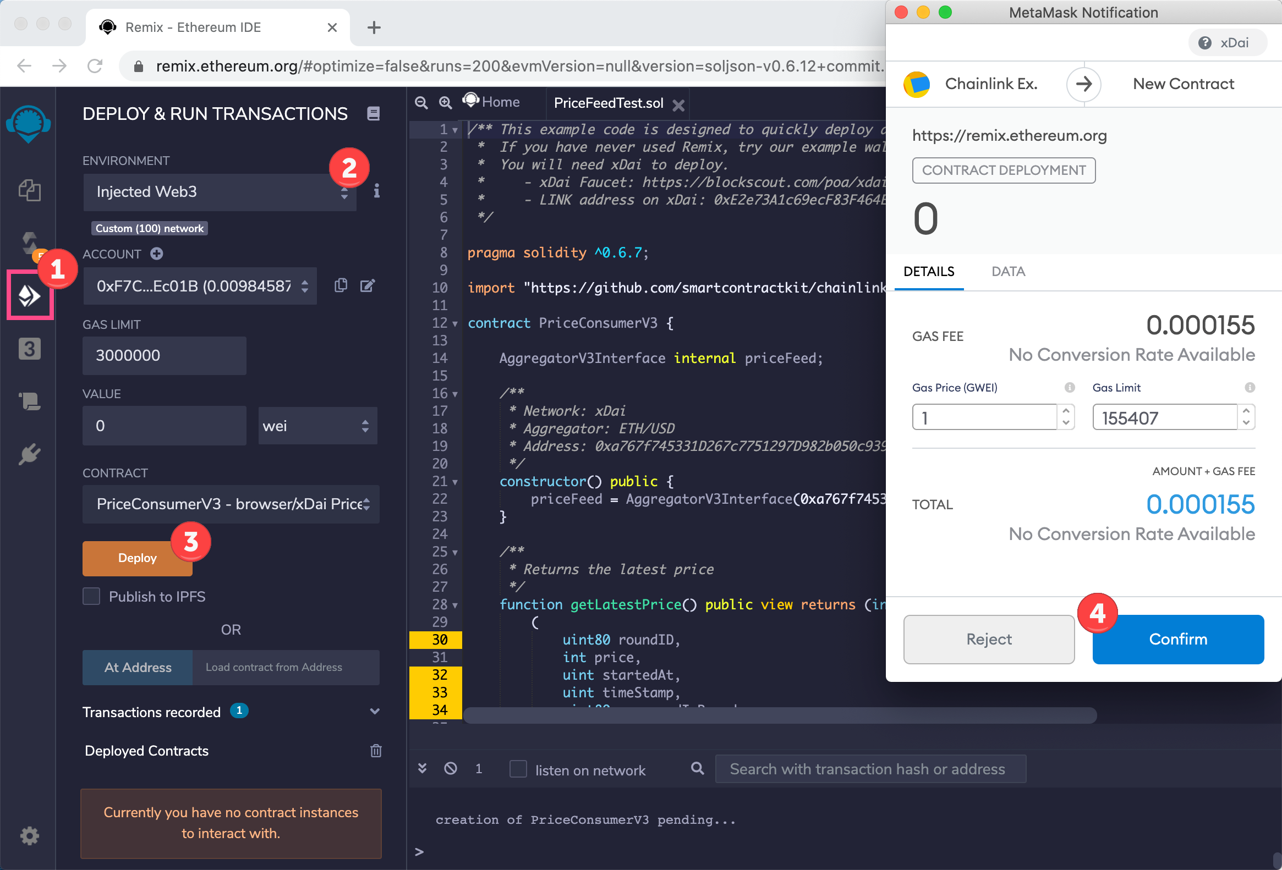
Task: Click the add account plus icon
Action: tap(157, 254)
